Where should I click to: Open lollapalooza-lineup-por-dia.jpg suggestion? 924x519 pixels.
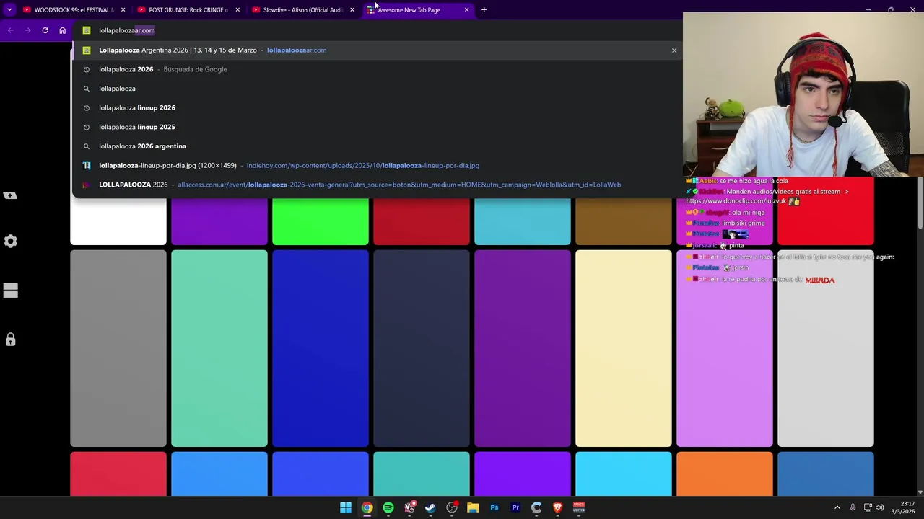tap(377, 165)
